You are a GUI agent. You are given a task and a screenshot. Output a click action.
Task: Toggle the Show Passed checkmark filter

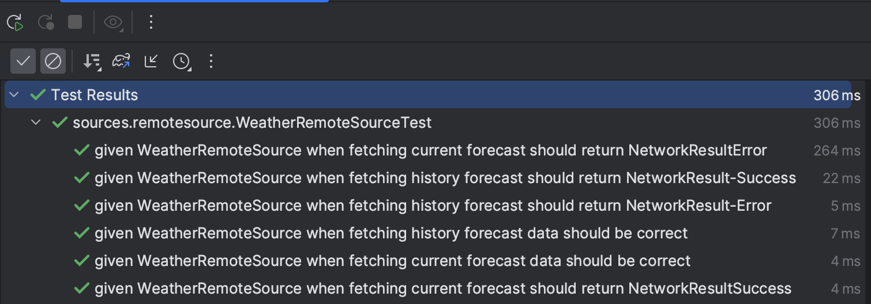pyautogui.click(x=23, y=61)
